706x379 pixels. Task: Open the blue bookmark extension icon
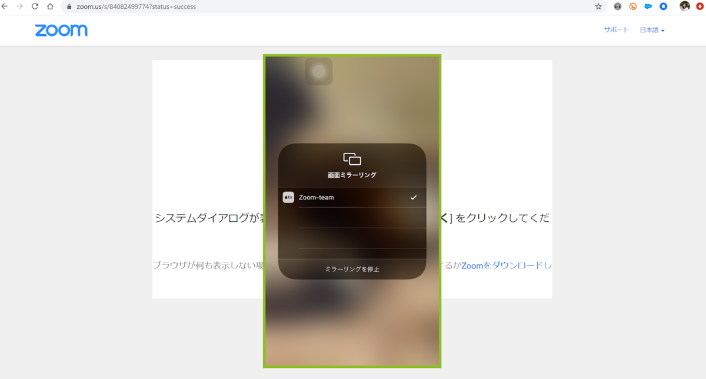tap(664, 6)
